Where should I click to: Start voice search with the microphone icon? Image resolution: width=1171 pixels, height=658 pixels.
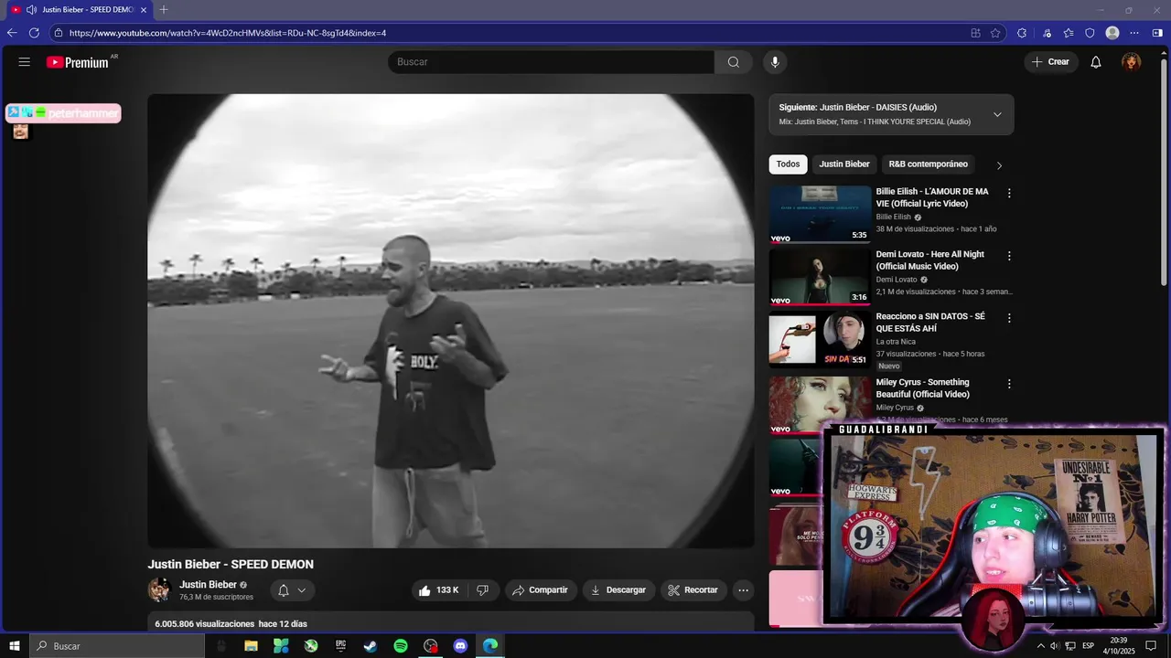coord(775,62)
